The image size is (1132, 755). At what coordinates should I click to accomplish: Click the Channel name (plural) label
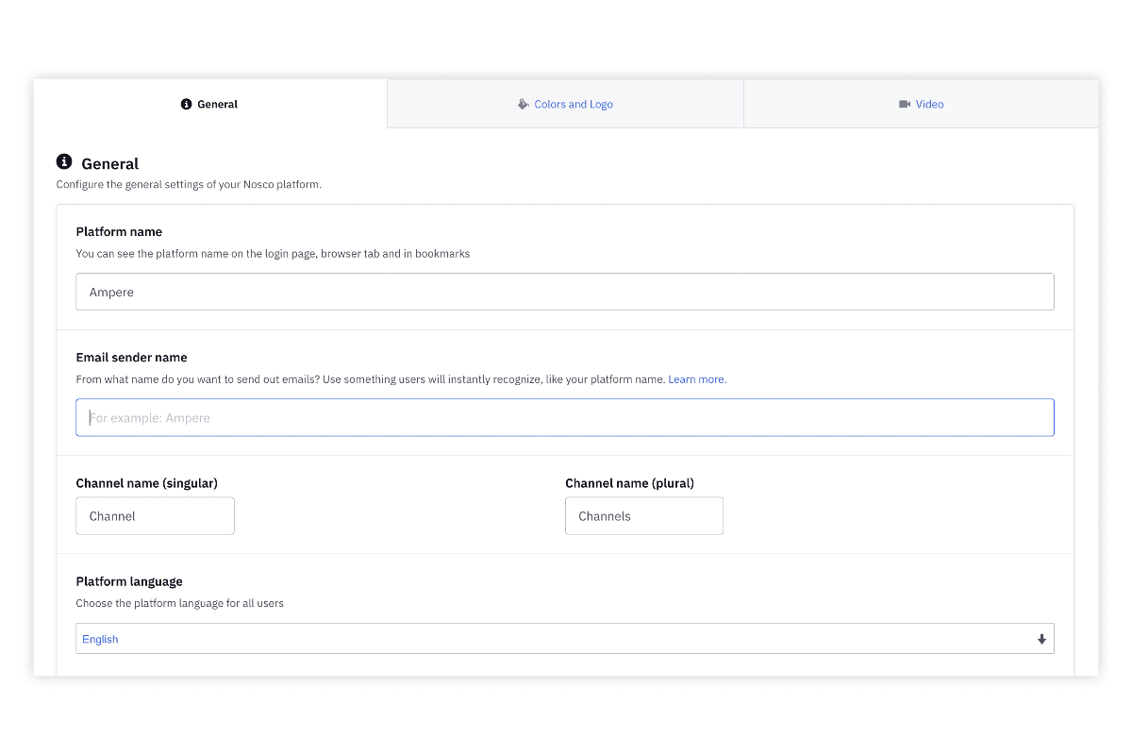point(629,483)
